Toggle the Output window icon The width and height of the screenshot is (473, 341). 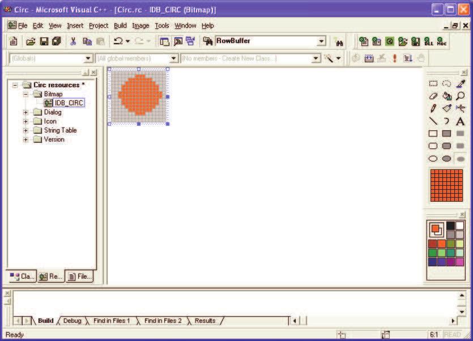point(178,41)
